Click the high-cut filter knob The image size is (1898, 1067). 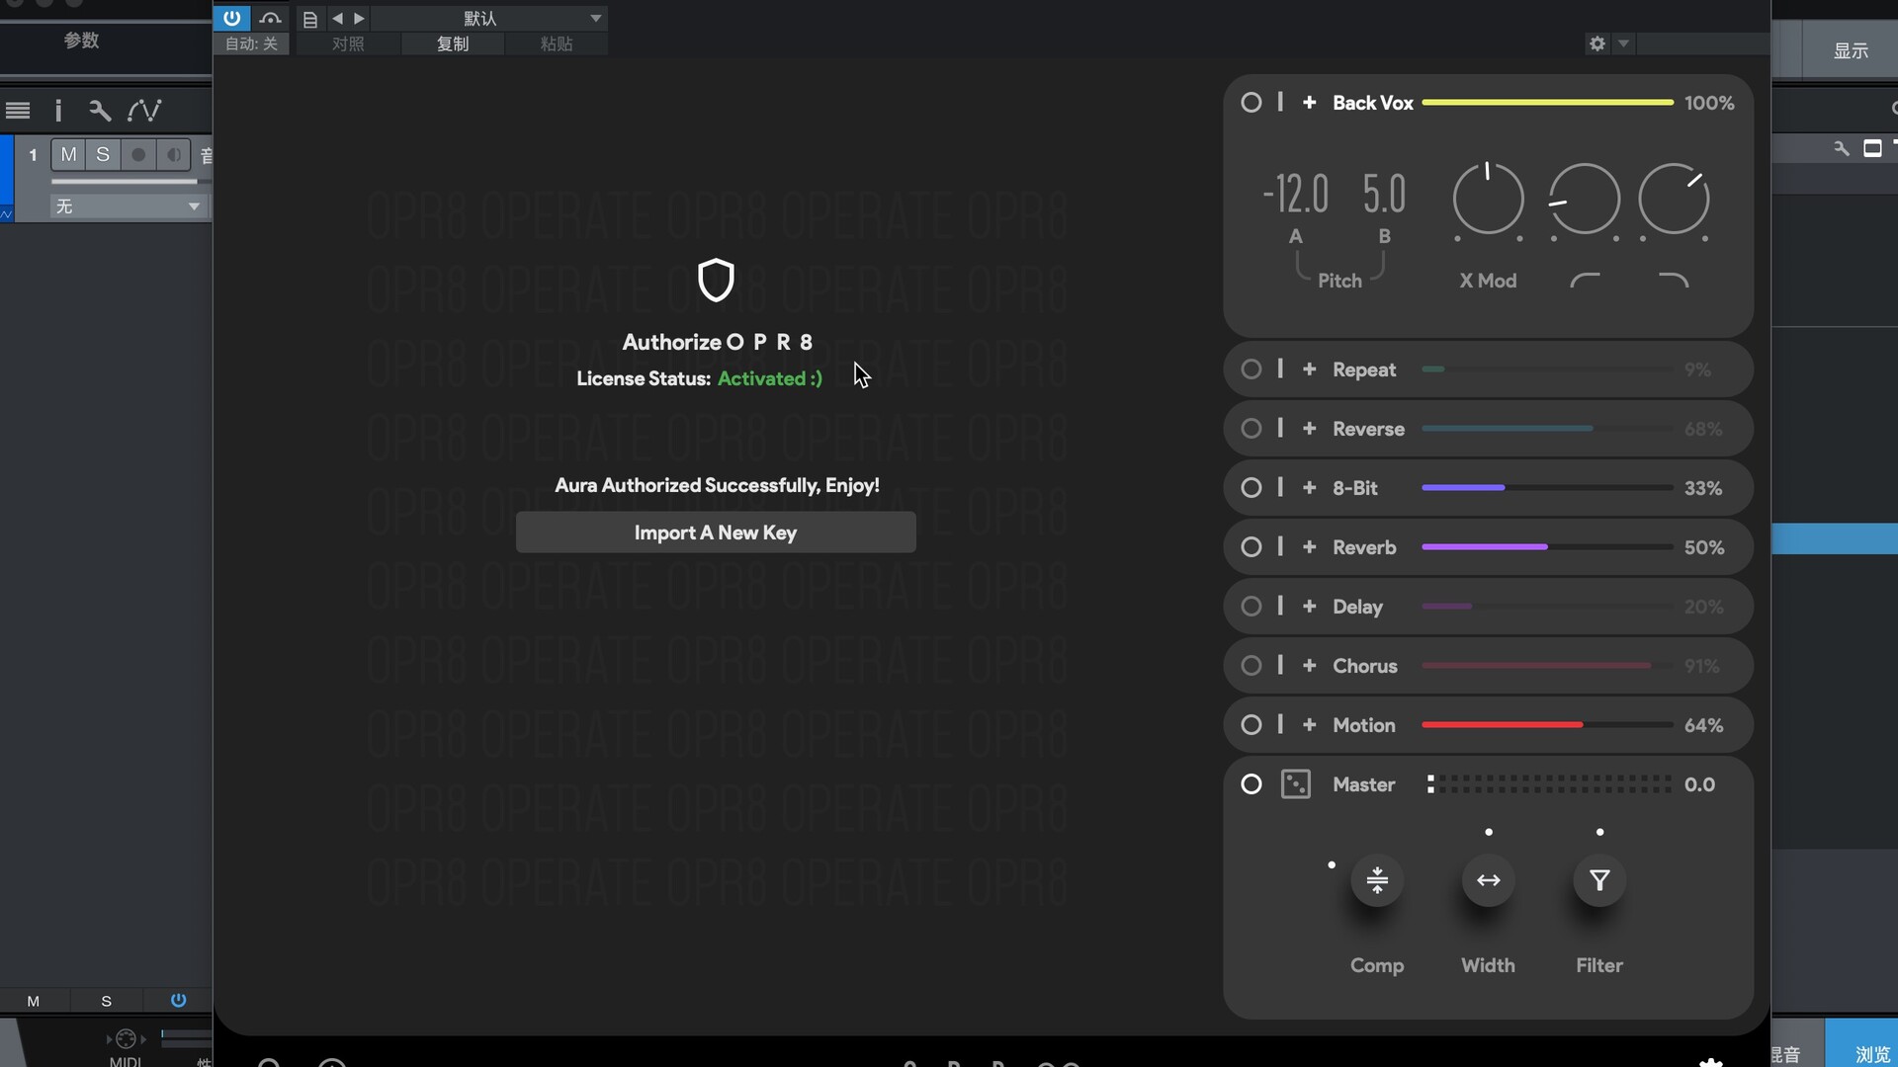point(1674,199)
